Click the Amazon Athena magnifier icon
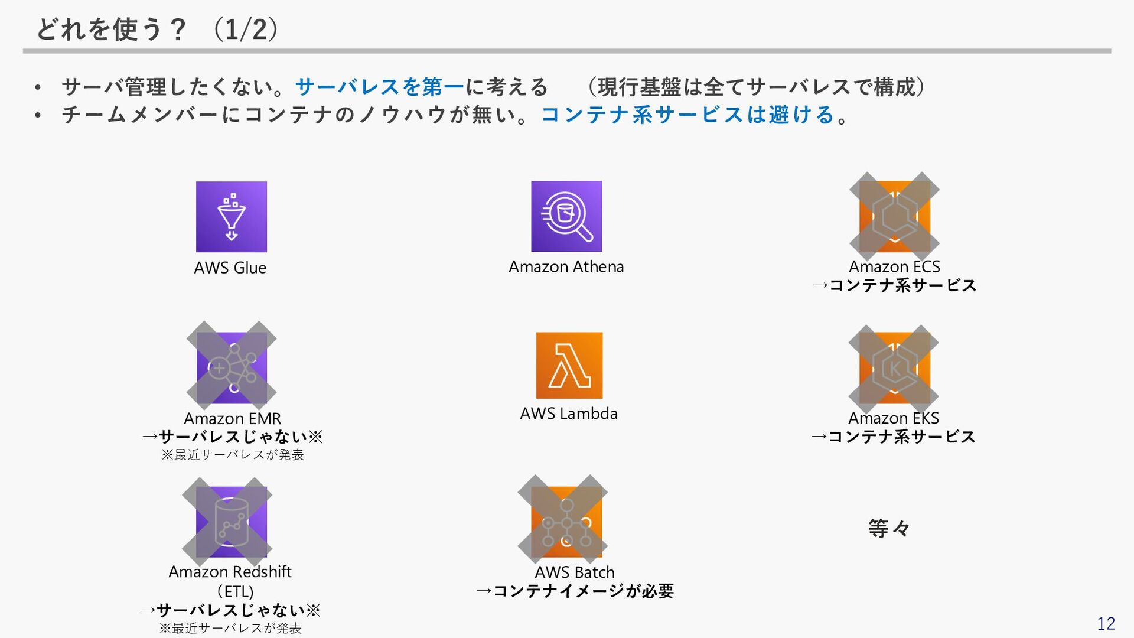 pyautogui.click(x=566, y=216)
